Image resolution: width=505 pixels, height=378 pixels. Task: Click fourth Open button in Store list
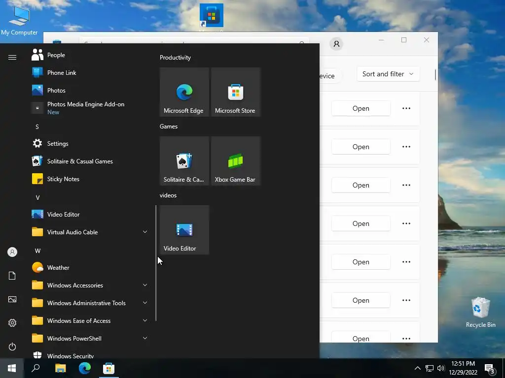click(361, 223)
